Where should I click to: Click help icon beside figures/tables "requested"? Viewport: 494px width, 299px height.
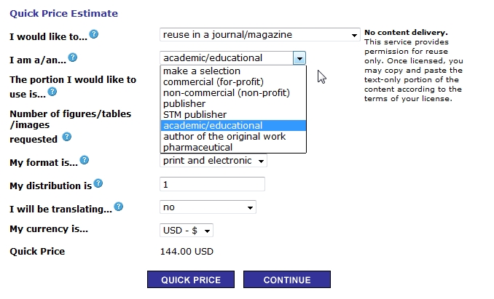66,137
